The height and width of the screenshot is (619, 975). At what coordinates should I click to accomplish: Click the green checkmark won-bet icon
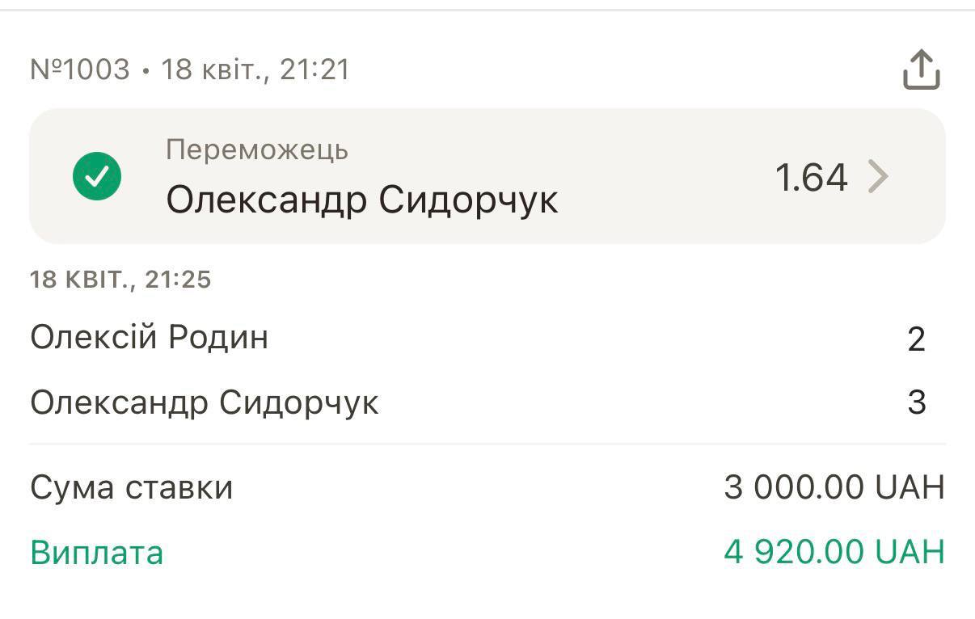97,176
